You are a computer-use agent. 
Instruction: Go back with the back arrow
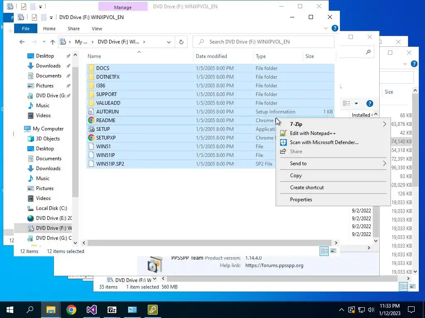point(22,42)
